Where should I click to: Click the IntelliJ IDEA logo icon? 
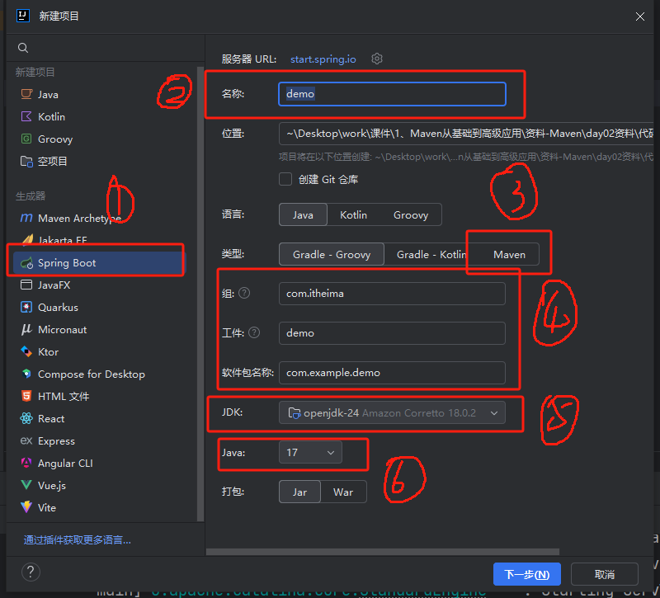pos(23,16)
